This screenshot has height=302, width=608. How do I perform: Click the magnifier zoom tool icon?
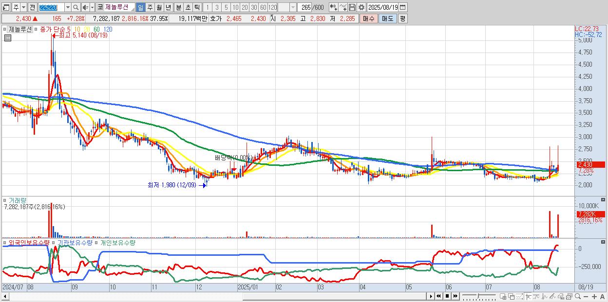pos(578,296)
